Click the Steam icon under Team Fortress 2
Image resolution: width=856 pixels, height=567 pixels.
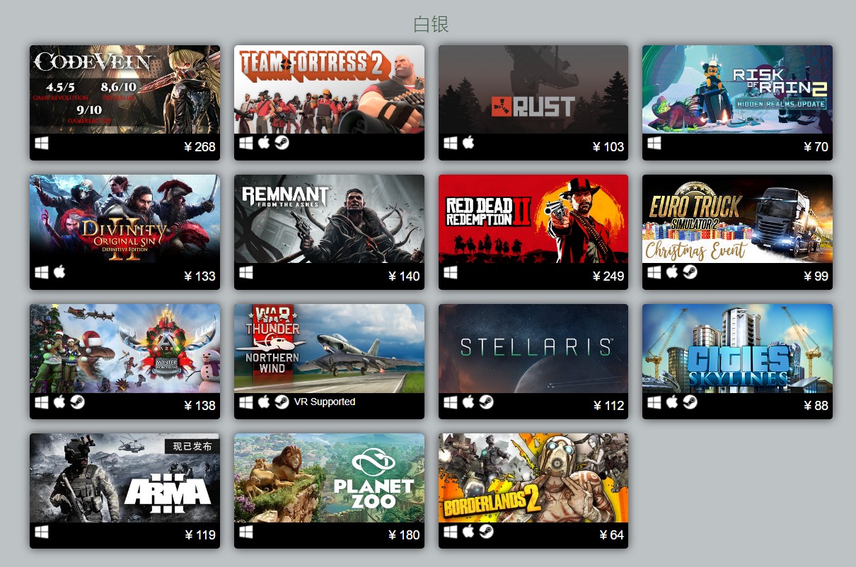(282, 143)
